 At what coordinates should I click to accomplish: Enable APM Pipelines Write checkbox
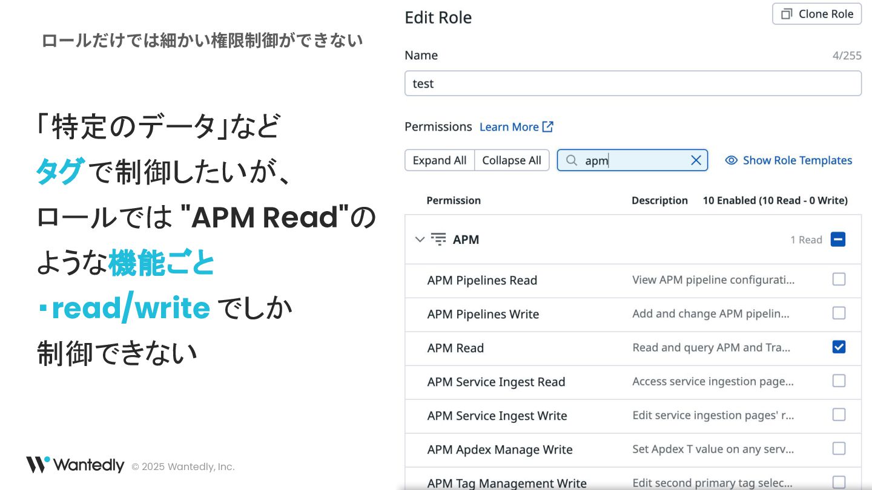pyautogui.click(x=839, y=313)
